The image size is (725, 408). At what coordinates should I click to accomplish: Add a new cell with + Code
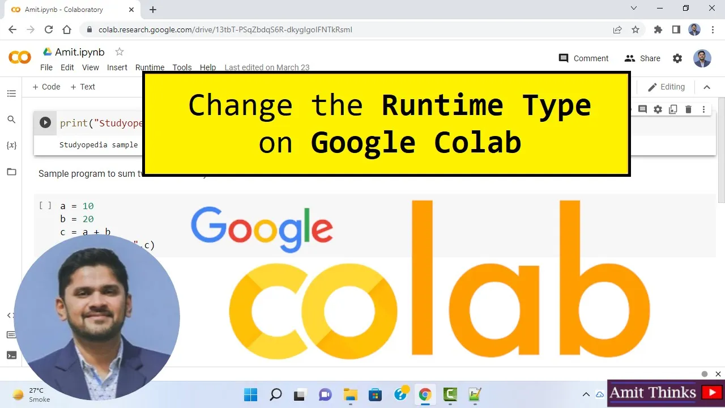(x=46, y=87)
